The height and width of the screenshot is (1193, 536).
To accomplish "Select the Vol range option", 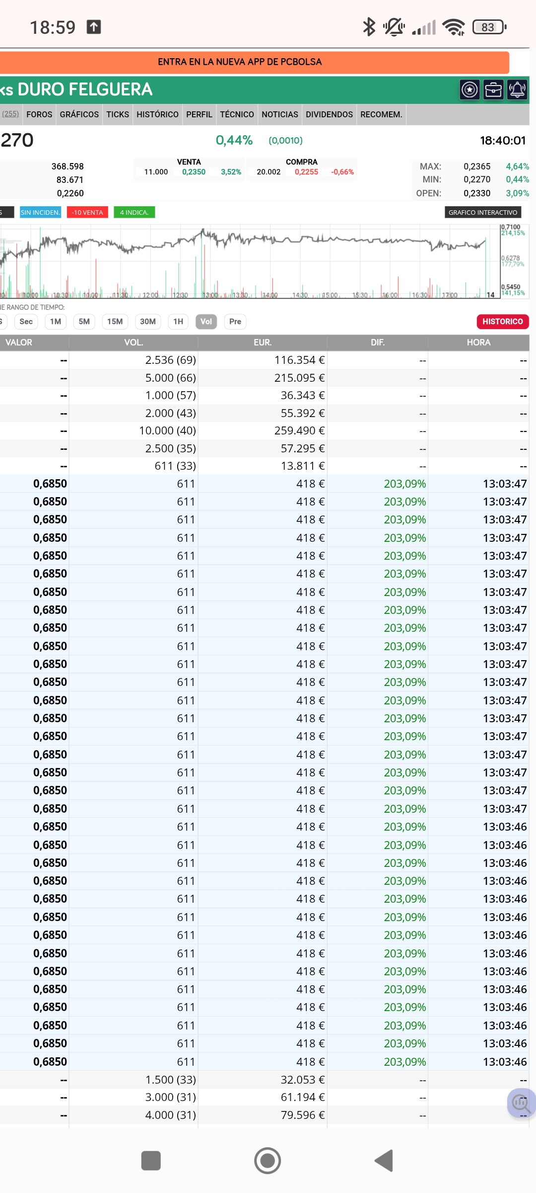I will pyautogui.click(x=206, y=322).
